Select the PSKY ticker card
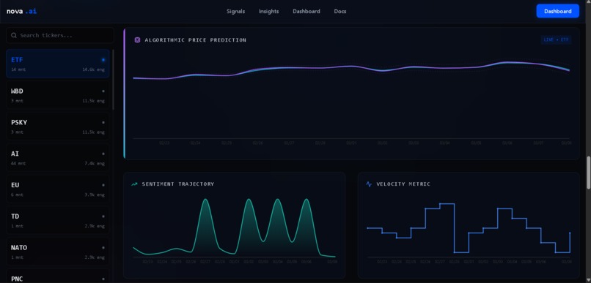The width and height of the screenshot is (591, 283). click(58, 127)
